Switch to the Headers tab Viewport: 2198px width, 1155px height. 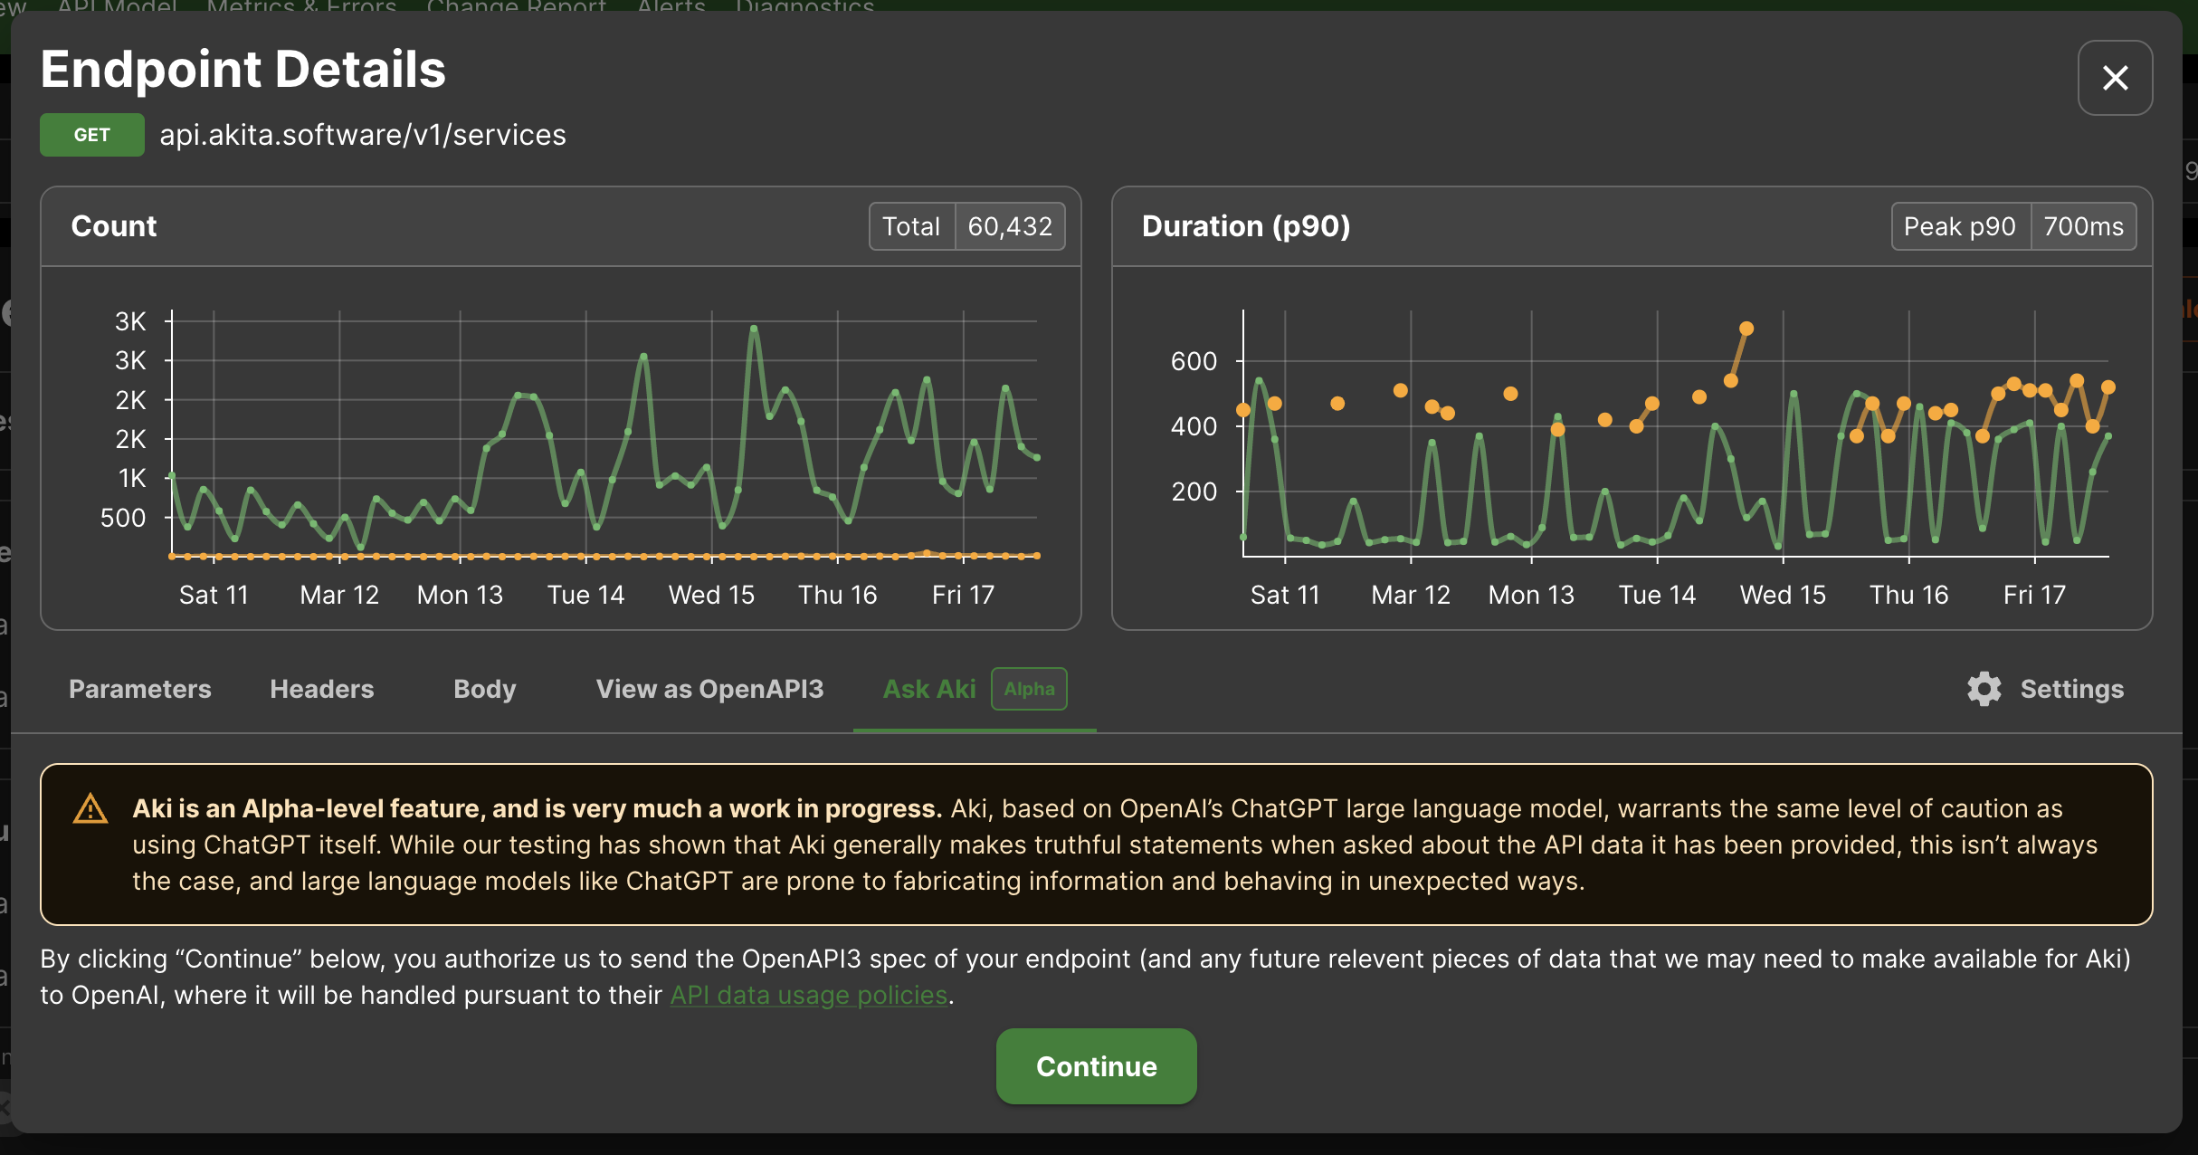tap(321, 689)
